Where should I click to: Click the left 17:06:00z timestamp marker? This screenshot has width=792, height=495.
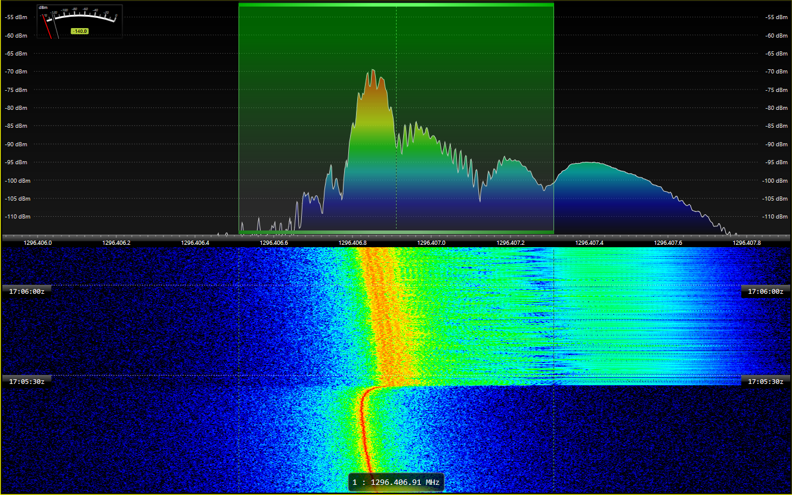pos(27,291)
